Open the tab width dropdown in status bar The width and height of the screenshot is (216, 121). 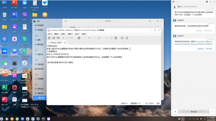135,103
